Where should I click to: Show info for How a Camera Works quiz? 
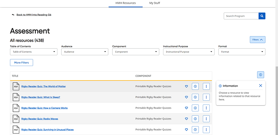[195, 108]
